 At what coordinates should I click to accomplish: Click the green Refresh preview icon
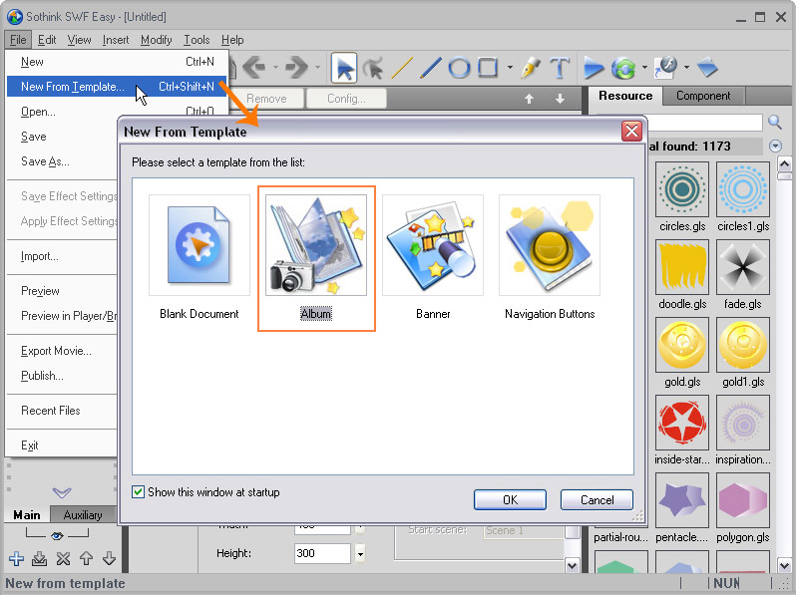click(x=623, y=68)
